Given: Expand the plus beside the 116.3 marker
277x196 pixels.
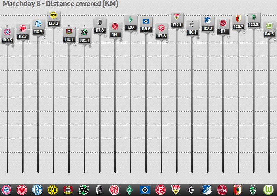Looking at the screenshot, I should pos(44,37).
